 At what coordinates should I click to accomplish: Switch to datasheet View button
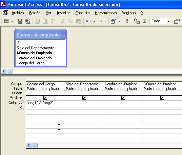tap(6, 21)
